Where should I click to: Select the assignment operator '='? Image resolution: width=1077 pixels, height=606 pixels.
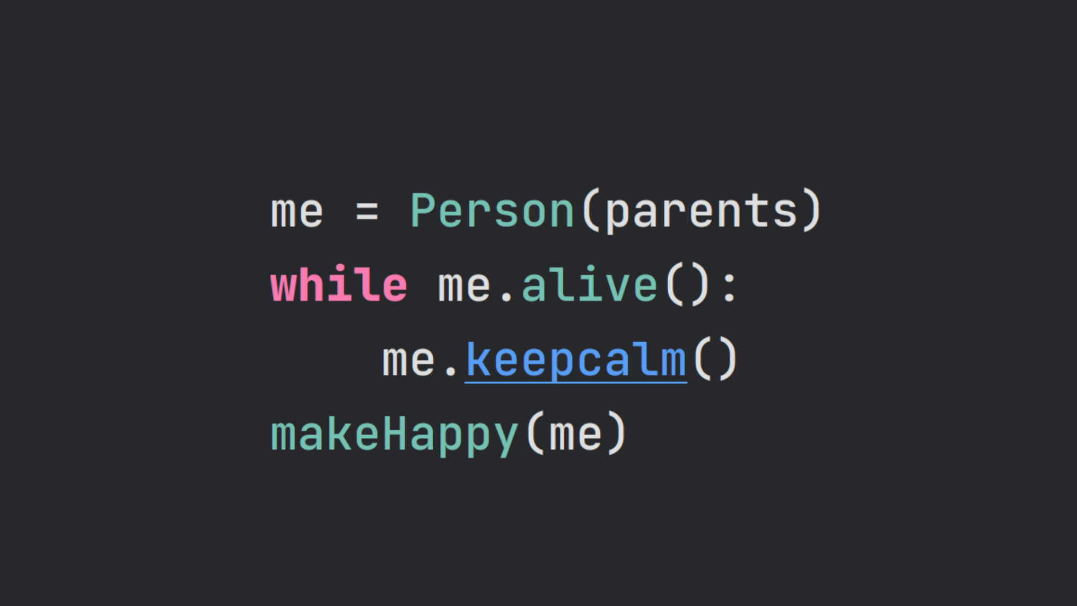point(373,210)
